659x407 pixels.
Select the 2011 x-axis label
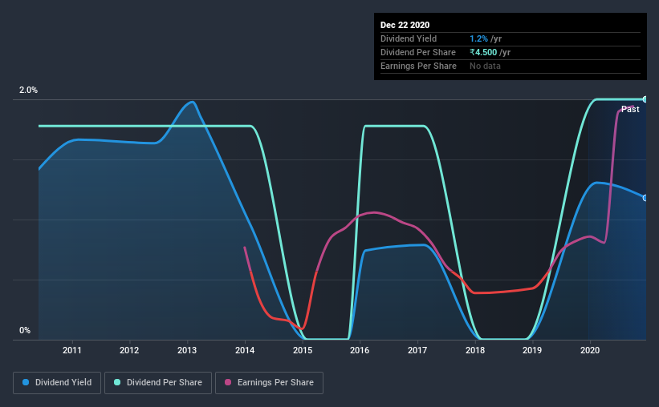click(72, 350)
